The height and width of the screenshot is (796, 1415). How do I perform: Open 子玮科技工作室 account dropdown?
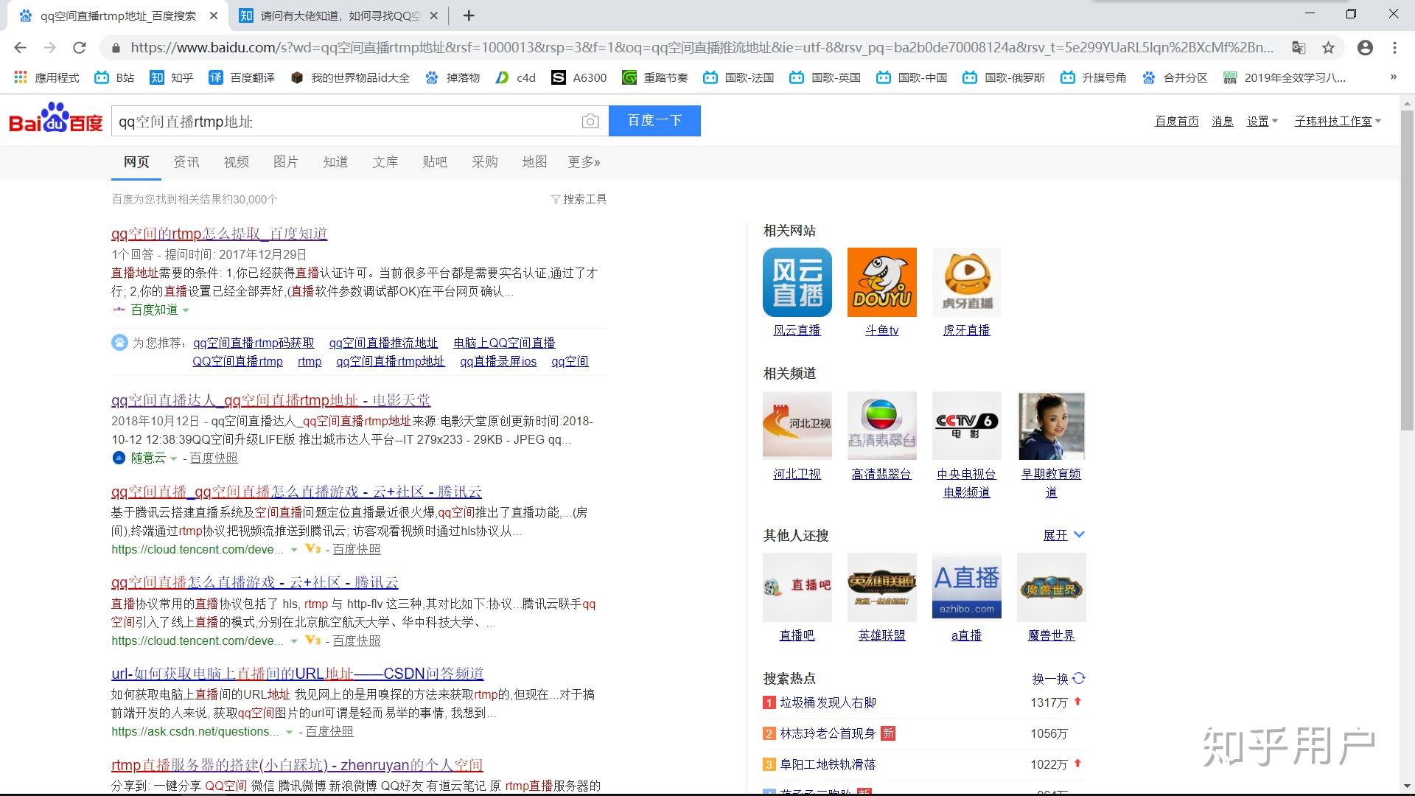(x=1338, y=121)
